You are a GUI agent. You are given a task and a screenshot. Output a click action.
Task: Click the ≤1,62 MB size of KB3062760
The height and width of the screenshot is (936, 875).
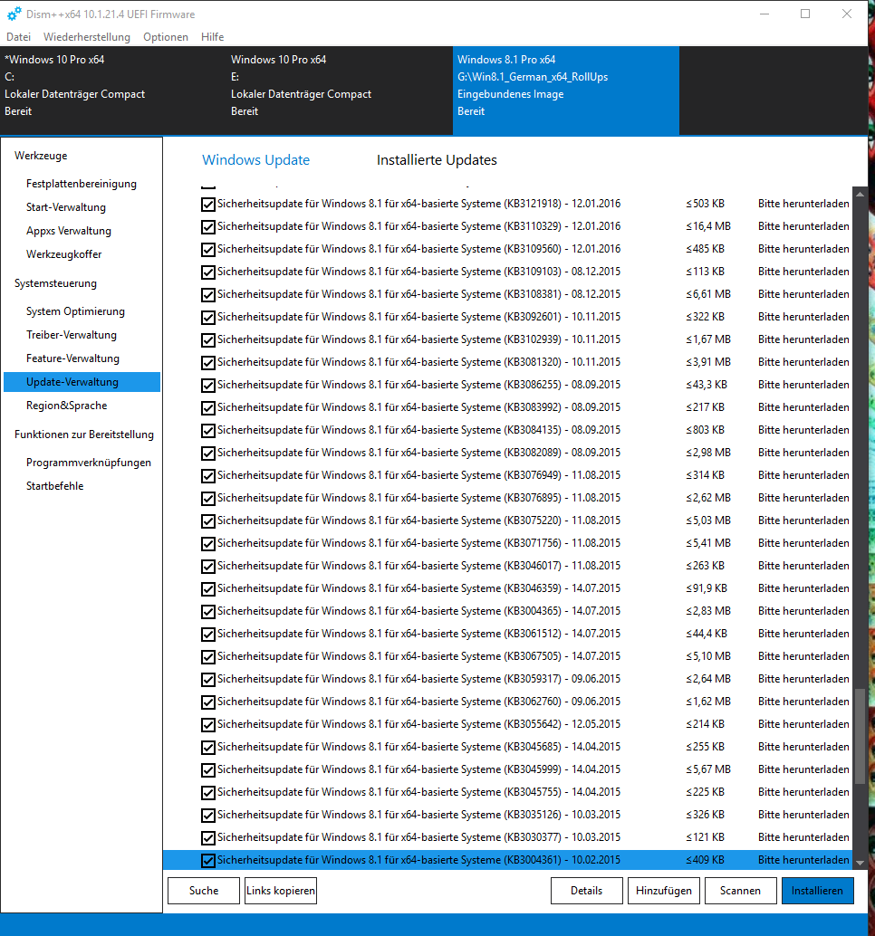click(x=708, y=702)
